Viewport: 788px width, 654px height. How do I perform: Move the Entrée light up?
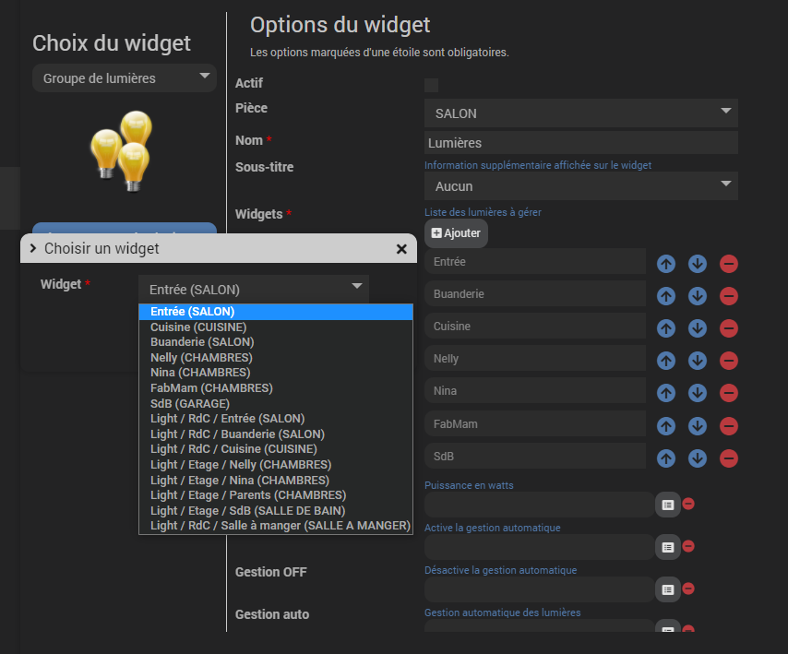[x=666, y=264]
